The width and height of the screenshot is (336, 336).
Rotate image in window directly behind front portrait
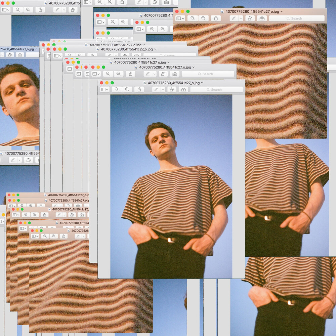163,74
